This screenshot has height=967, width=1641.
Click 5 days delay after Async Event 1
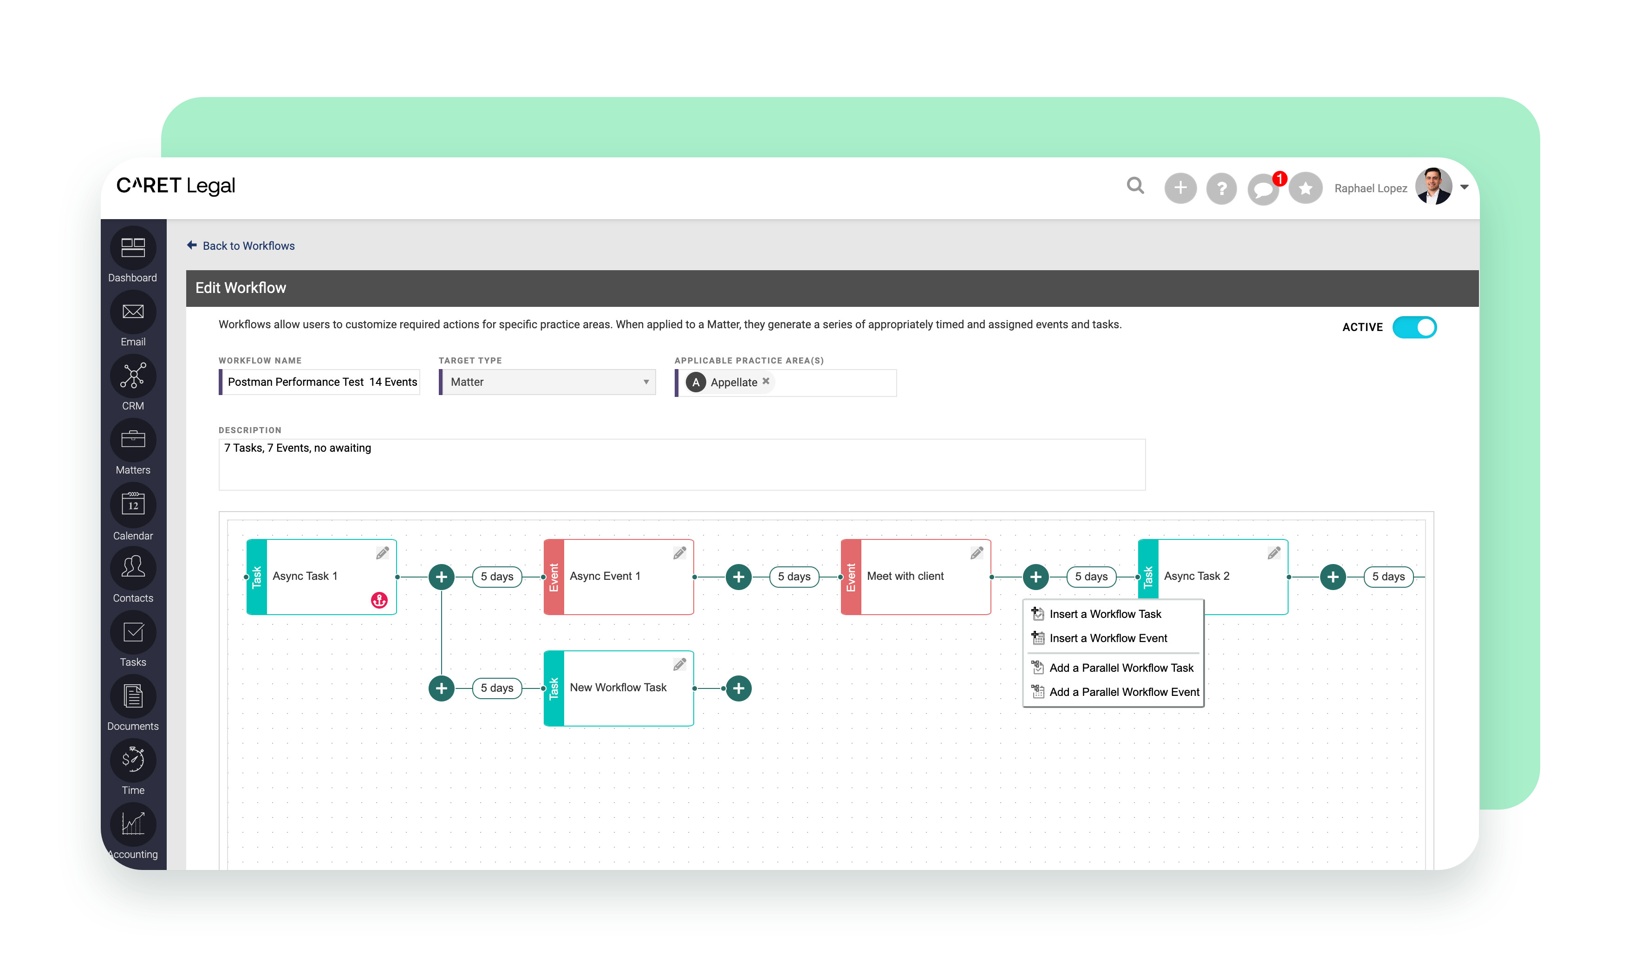[x=794, y=577]
